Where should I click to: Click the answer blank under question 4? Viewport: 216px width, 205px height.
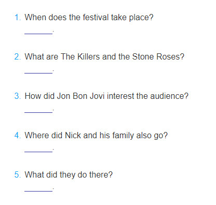coord(38,151)
